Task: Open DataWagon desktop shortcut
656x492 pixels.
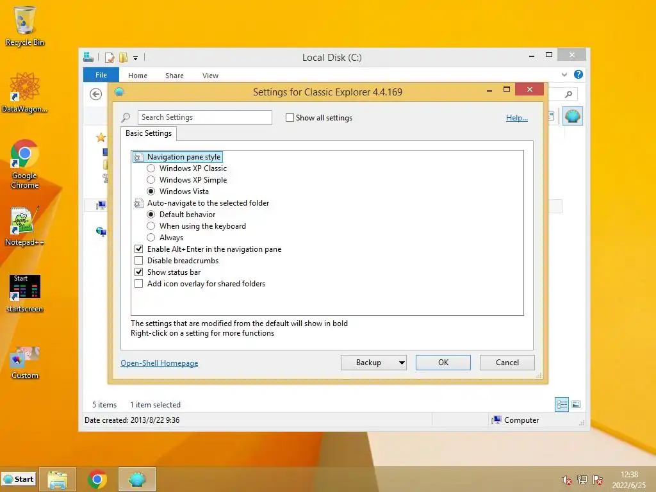Action: click(x=25, y=92)
